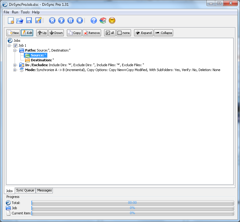240x222 pixels.
Task: Start synchronization with the play icon
Action: (61, 20)
